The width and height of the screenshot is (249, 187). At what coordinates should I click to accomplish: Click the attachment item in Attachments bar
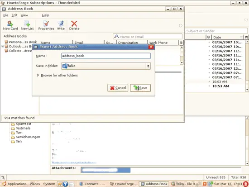105,170
